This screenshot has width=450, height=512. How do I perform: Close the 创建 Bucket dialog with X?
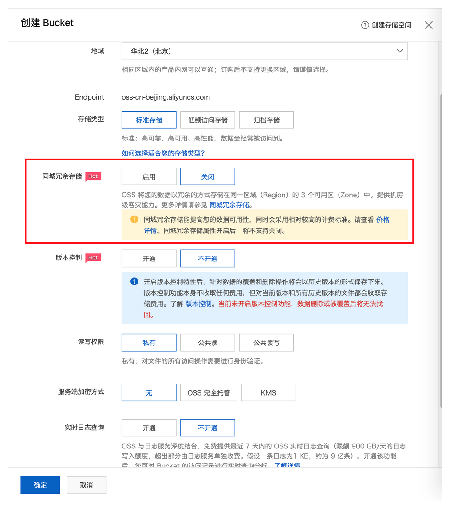(x=429, y=25)
